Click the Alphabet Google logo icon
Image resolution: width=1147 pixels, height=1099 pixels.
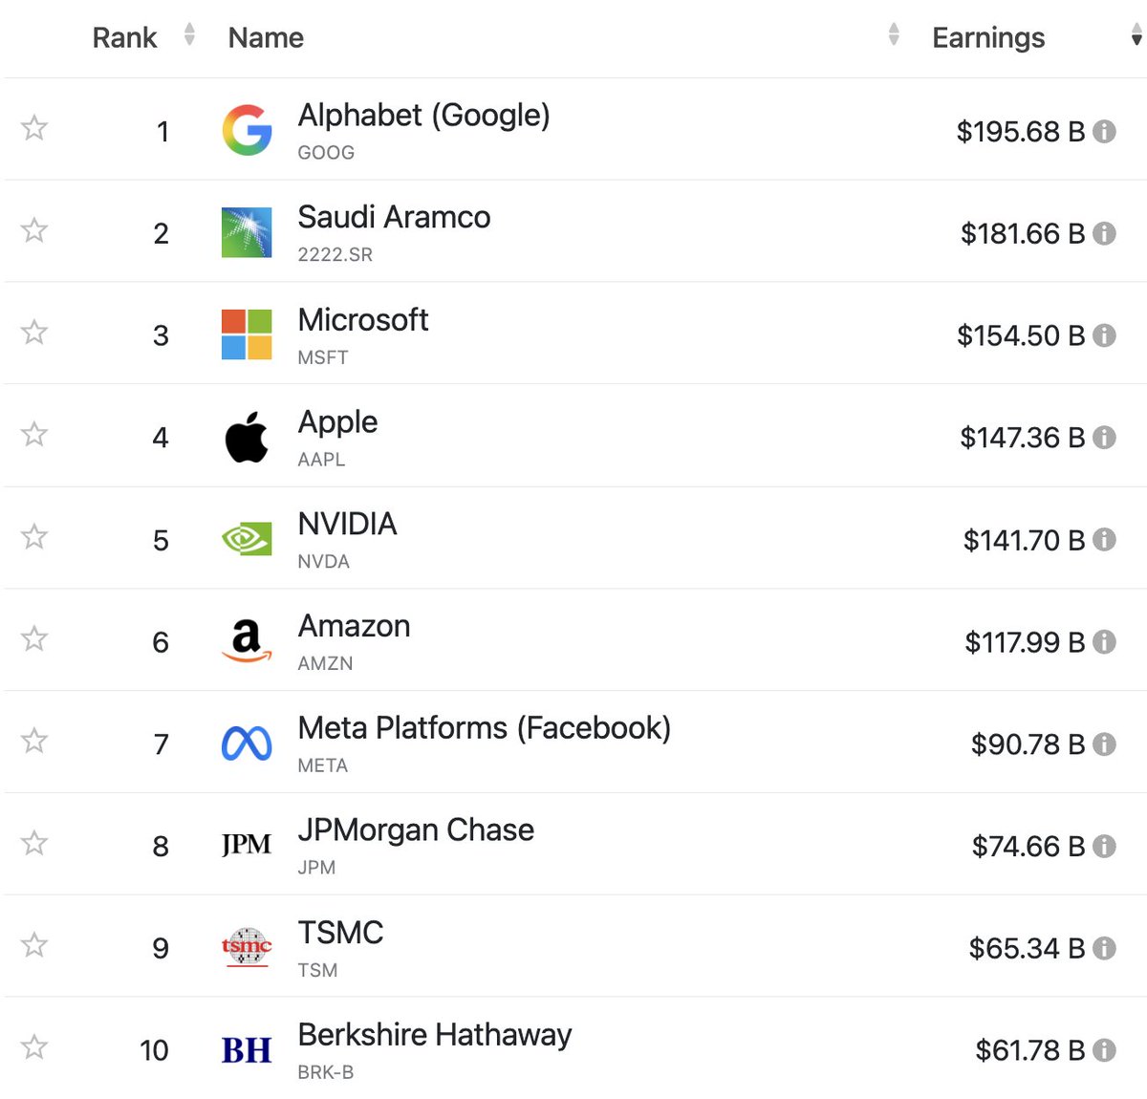247,130
